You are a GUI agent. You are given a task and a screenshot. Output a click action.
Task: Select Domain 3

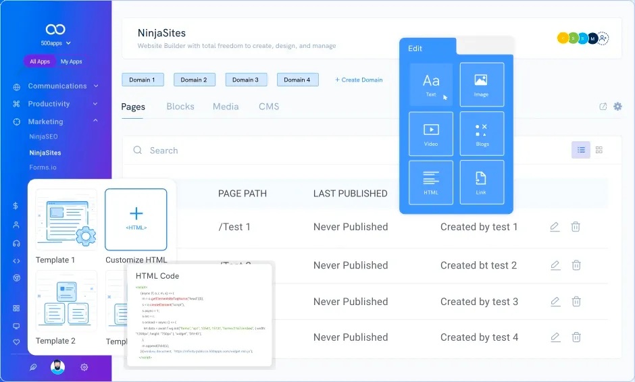[x=246, y=80]
